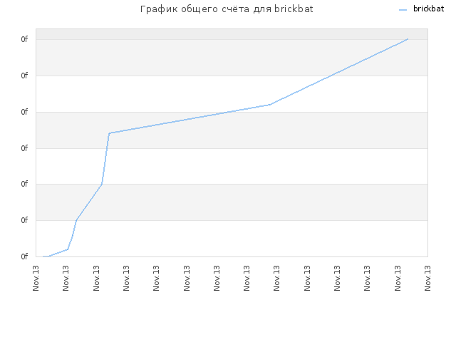456x342 pixels.
Task: Click the dark gray band at the plot top
Action: click(232, 34)
